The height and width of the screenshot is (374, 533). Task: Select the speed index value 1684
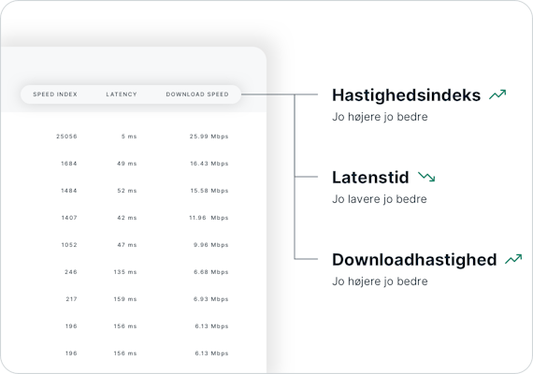coord(69,164)
